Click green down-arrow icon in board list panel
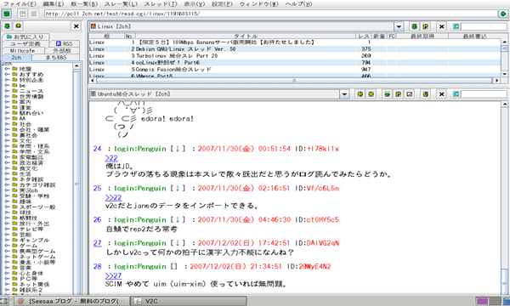 [x=7, y=26]
